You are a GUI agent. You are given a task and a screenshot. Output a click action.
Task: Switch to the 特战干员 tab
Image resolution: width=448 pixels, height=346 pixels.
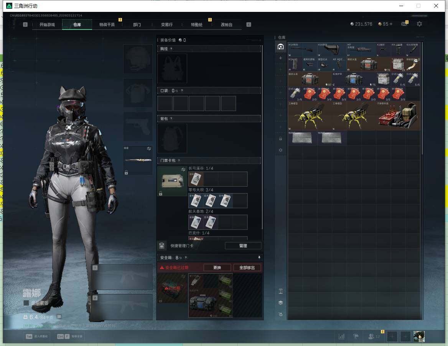[x=107, y=25]
